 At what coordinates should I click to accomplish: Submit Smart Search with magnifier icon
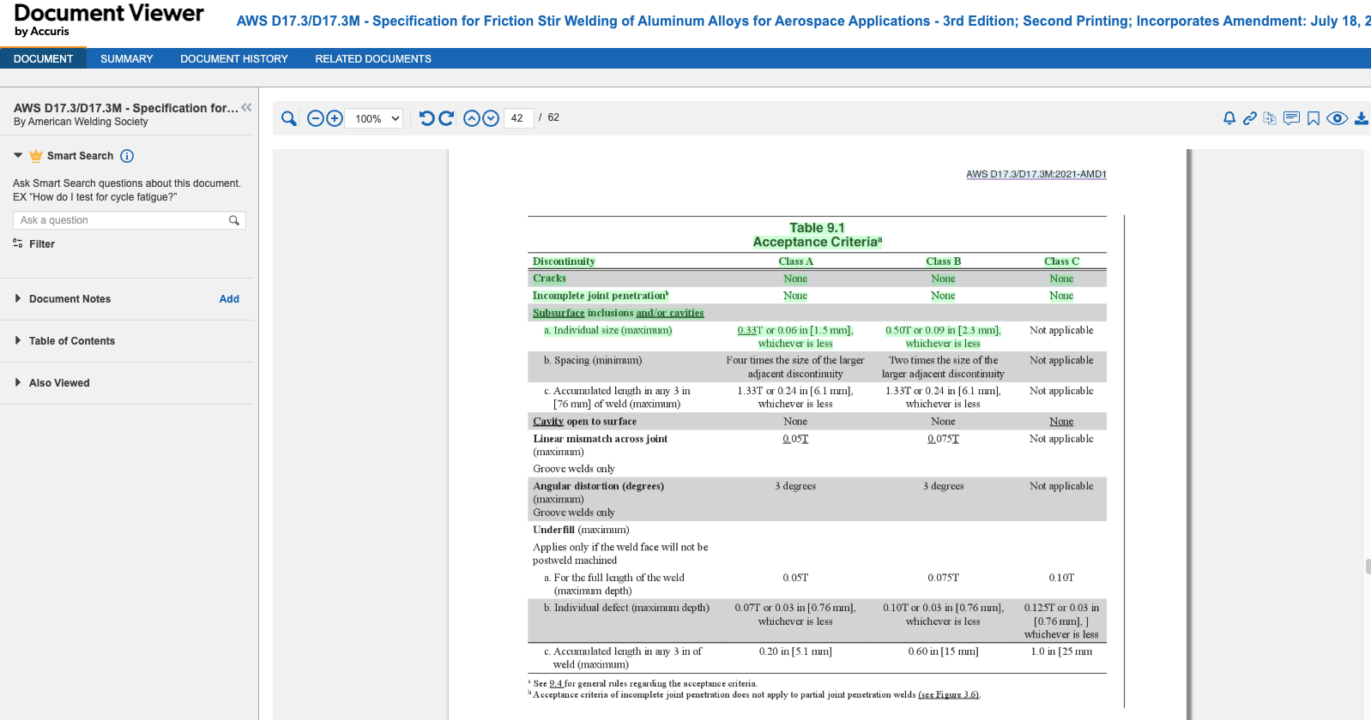234,220
